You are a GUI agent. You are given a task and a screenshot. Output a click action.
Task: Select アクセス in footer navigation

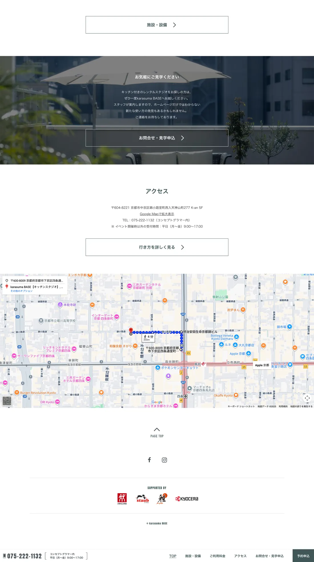click(240, 556)
